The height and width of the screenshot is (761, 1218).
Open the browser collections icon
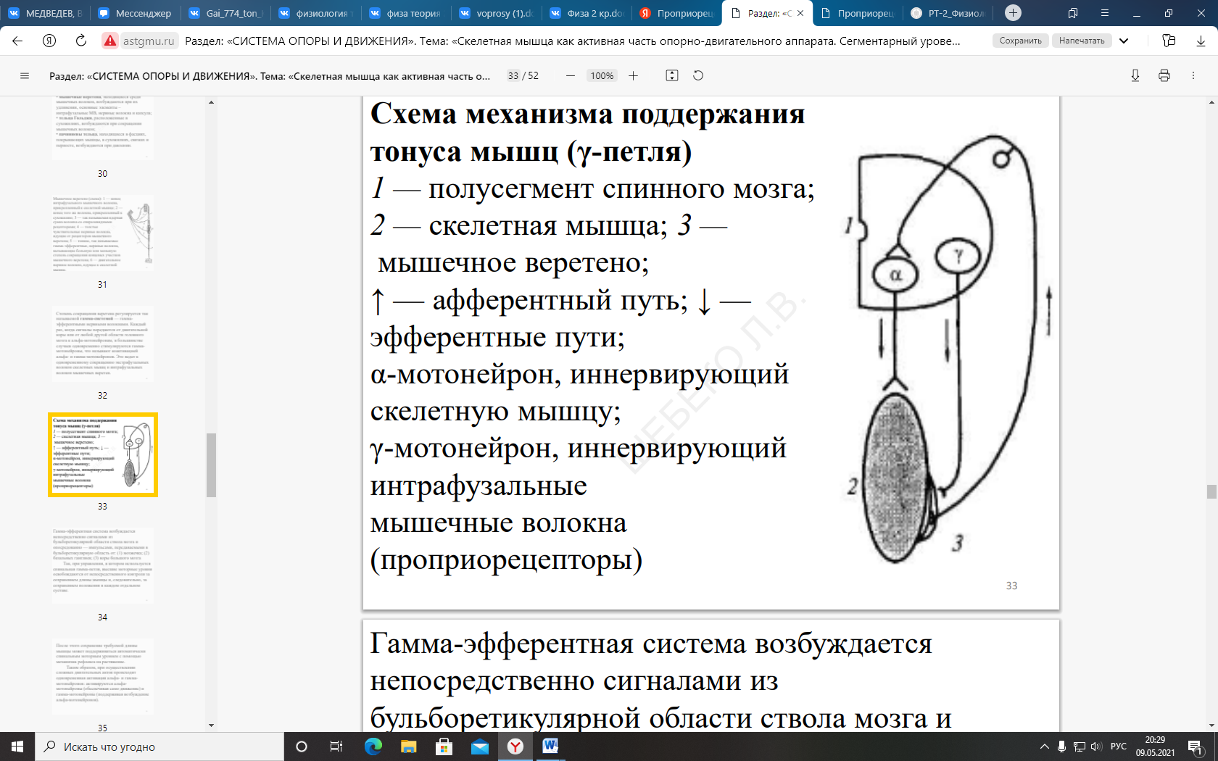[x=1169, y=41]
